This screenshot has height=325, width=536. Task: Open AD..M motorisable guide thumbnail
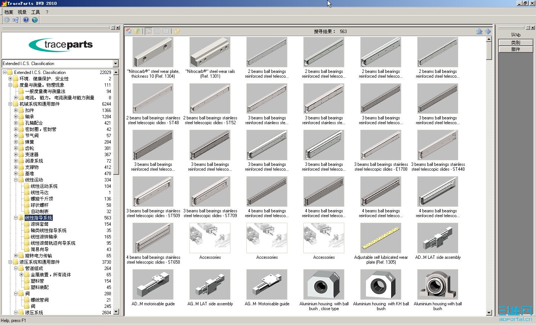point(153,285)
